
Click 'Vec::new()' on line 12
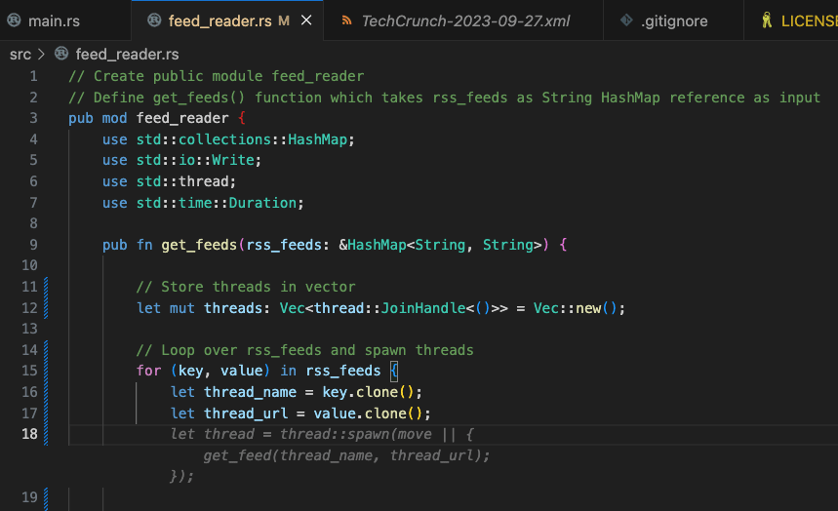[x=575, y=308]
